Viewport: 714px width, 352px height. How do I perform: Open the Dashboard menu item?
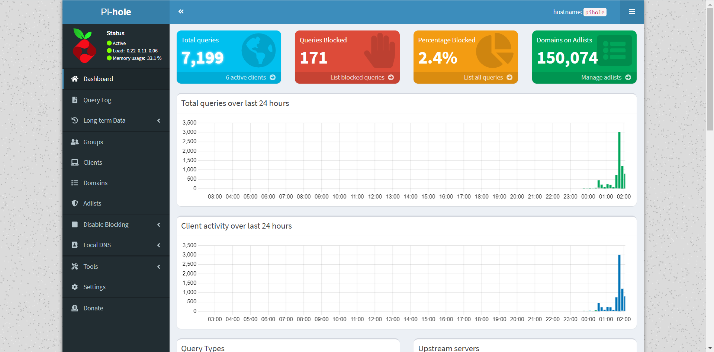(116, 79)
